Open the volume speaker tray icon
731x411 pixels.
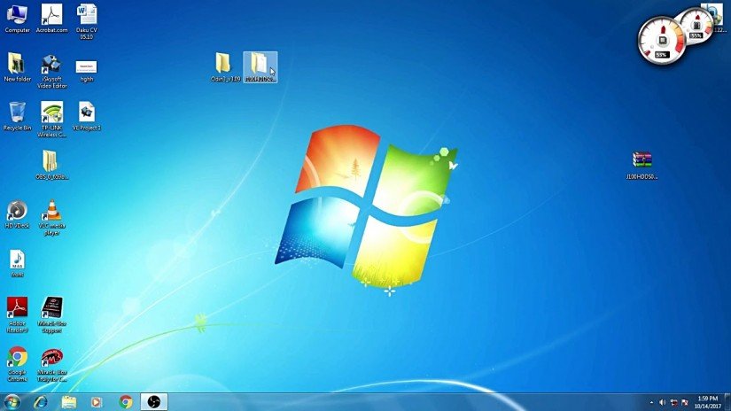point(663,402)
